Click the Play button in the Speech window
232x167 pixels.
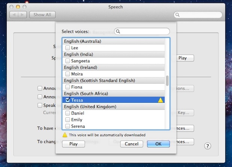(185, 58)
